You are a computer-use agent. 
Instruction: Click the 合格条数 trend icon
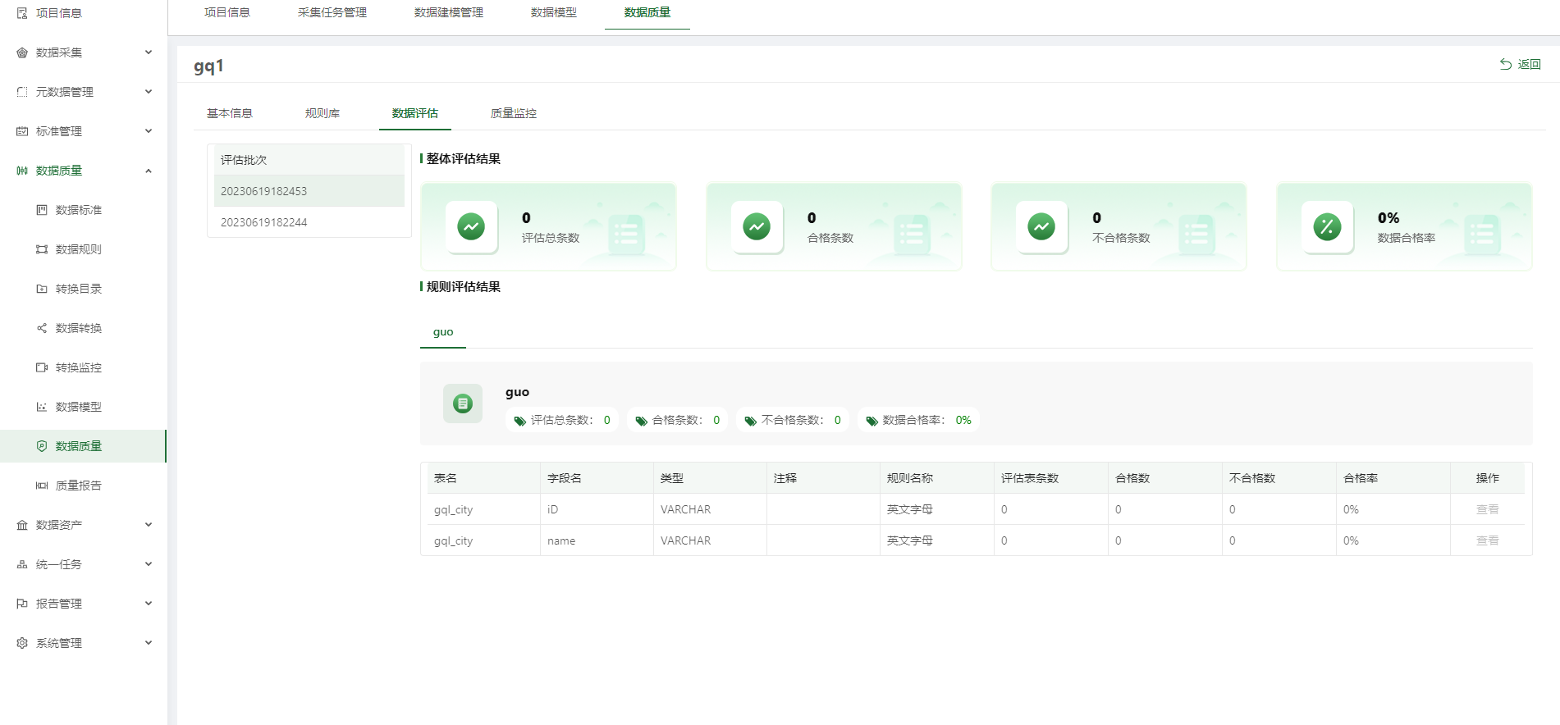[757, 226]
